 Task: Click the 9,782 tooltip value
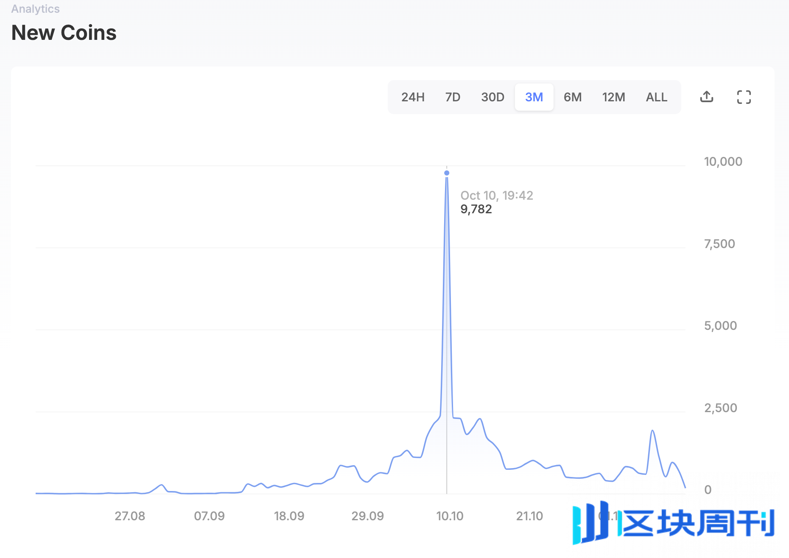click(x=476, y=209)
